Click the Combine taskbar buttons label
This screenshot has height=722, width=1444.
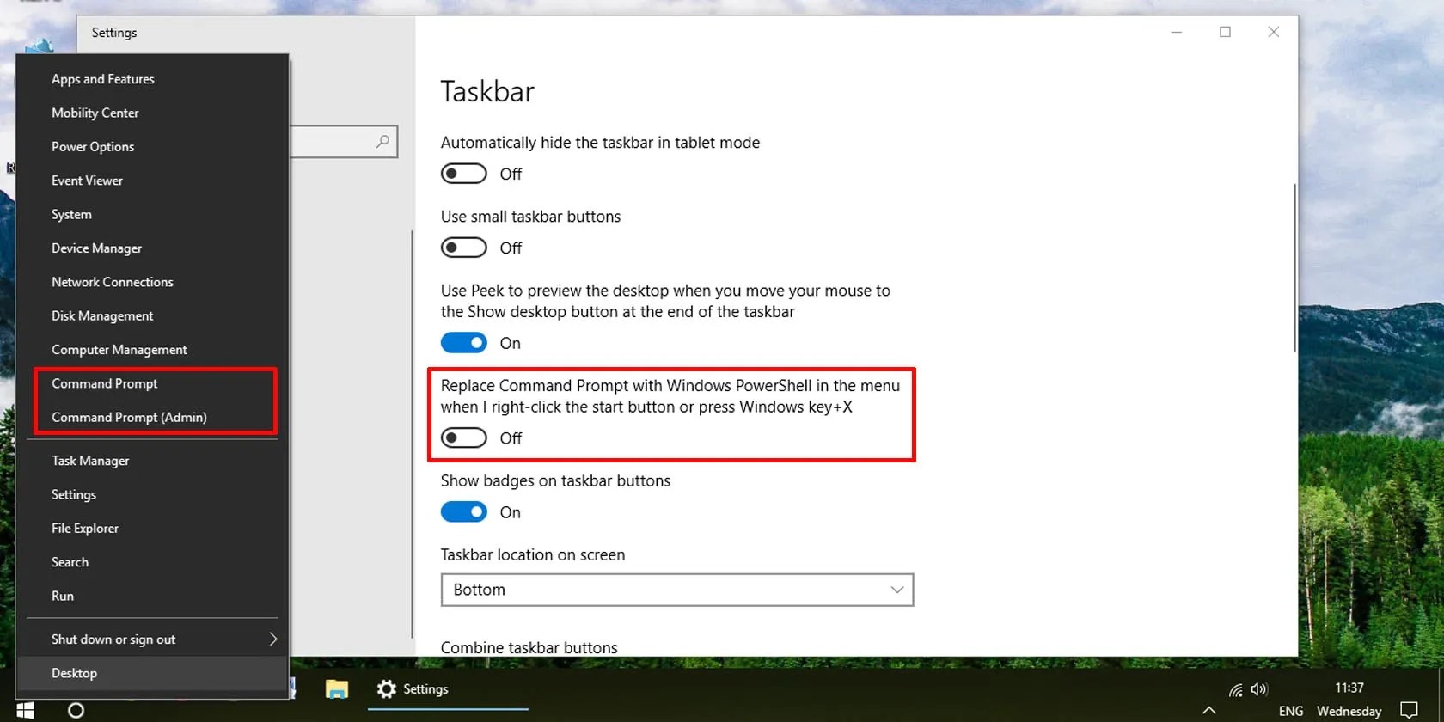pos(529,647)
